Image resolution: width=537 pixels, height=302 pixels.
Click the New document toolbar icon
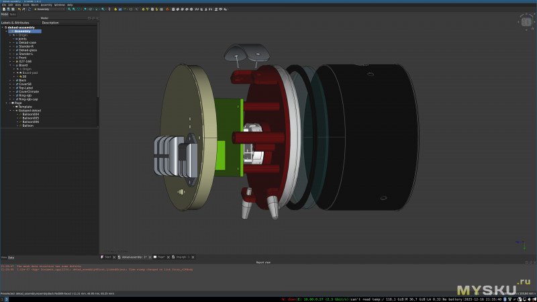(3, 9)
